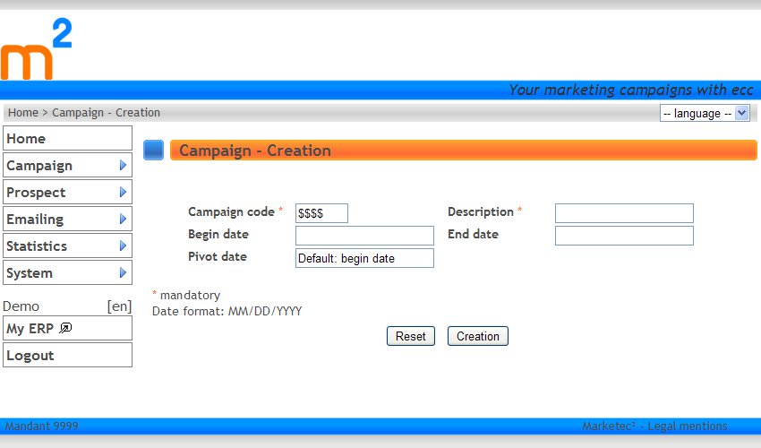This screenshot has height=448, width=761.
Task: Open the Home menu item
Action: (x=67, y=139)
